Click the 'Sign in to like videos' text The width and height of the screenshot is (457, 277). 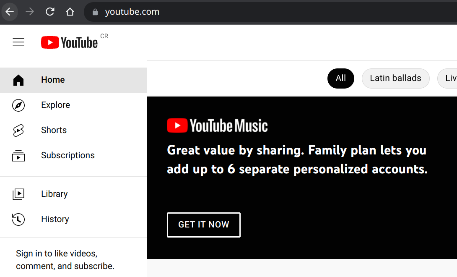tap(65, 260)
